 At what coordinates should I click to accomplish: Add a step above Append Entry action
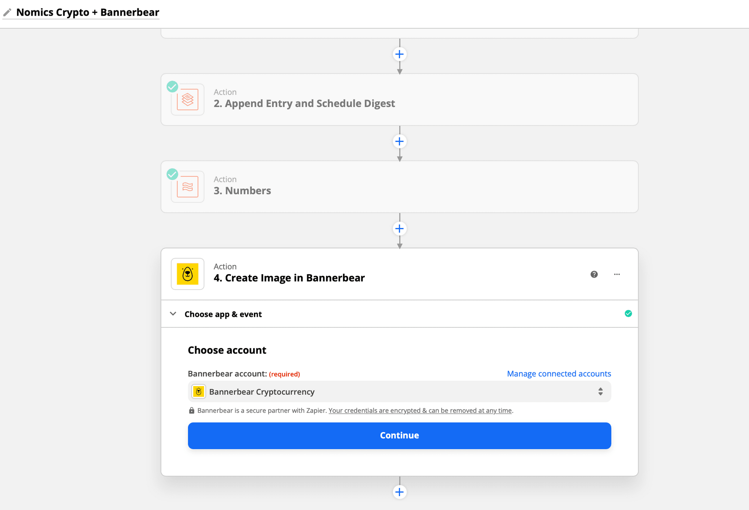pyautogui.click(x=400, y=54)
